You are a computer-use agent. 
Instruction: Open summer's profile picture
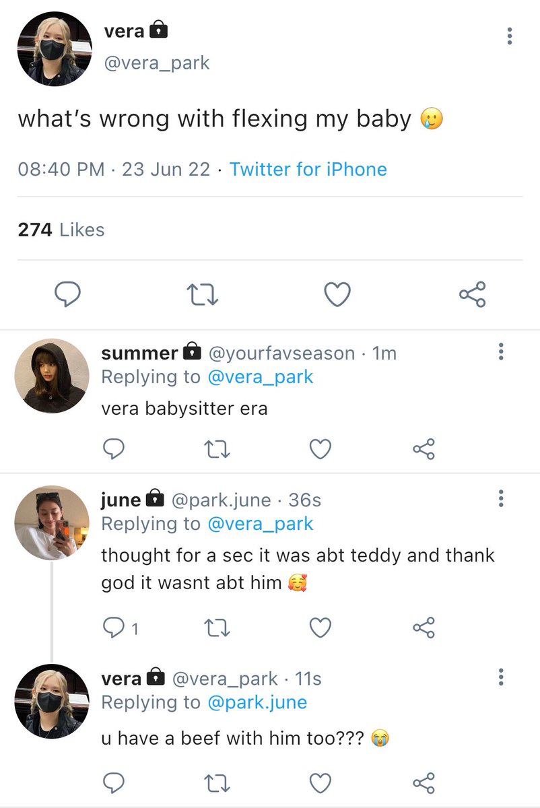(x=52, y=376)
